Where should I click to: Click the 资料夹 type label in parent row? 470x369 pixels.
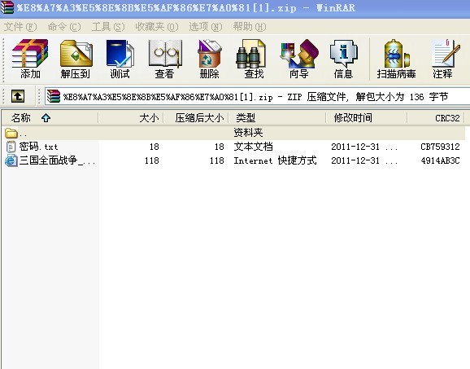[x=248, y=133]
